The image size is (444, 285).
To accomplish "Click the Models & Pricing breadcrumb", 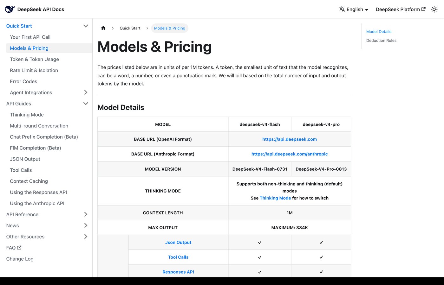I will point(170,28).
